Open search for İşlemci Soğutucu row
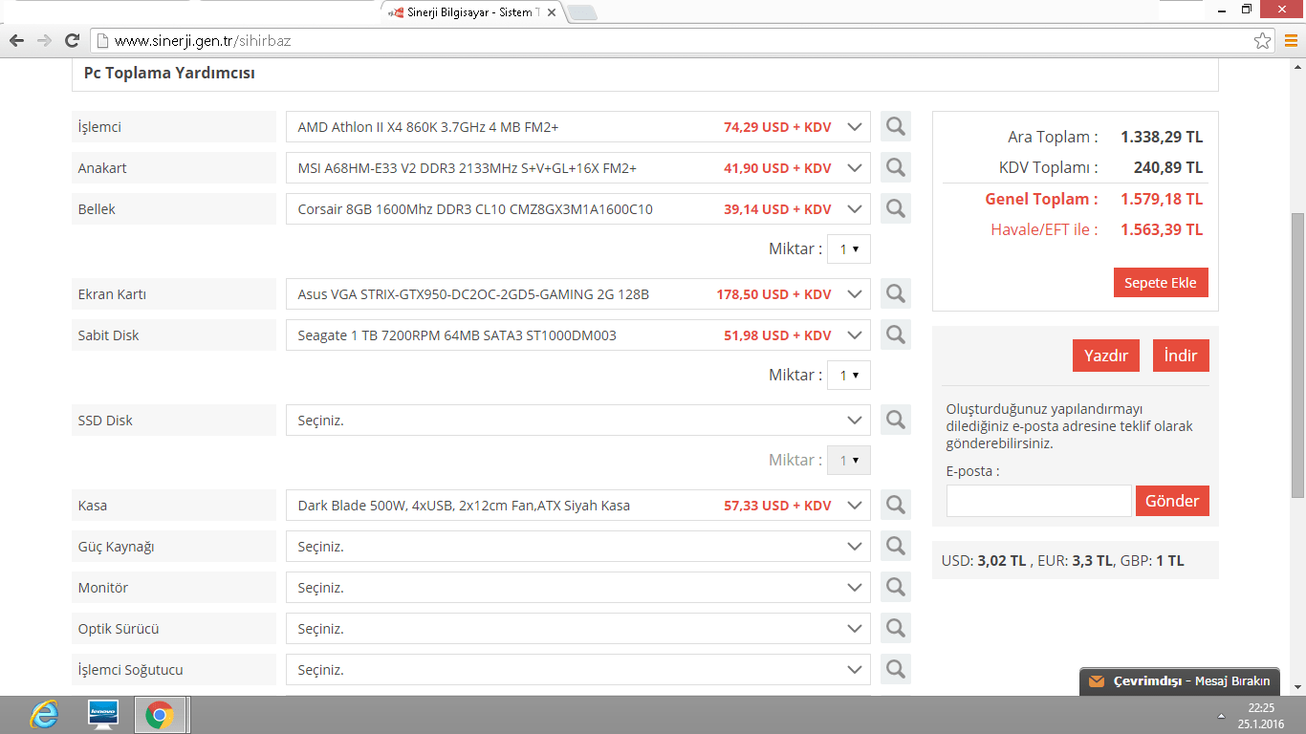Viewport: 1306px width, 734px height. click(896, 669)
